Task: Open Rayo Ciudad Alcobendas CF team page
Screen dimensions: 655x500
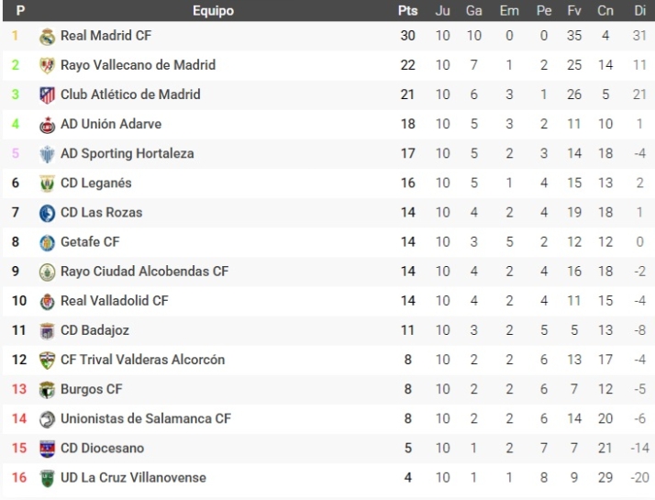Action: click(144, 272)
